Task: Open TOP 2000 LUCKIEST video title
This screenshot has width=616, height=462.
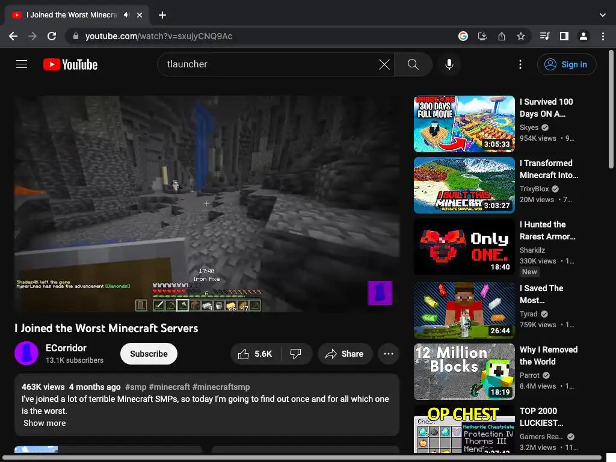Action: click(x=541, y=417)
